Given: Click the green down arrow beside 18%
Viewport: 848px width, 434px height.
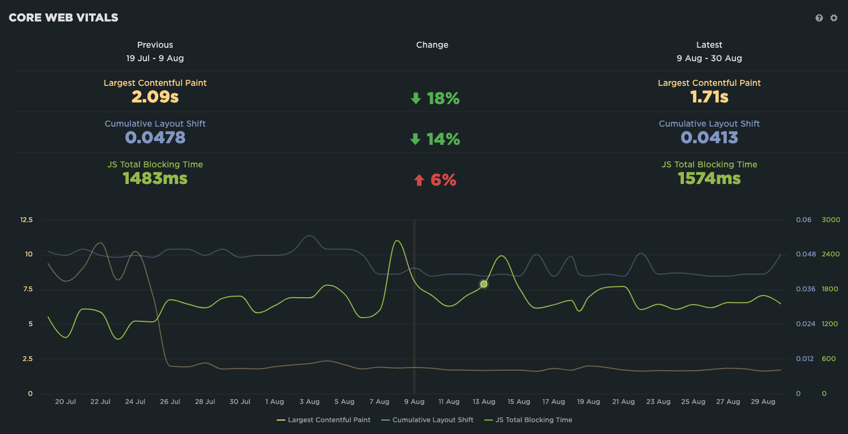Looking at the screenshot, I should pyautogui.click(x=416, y=98).
